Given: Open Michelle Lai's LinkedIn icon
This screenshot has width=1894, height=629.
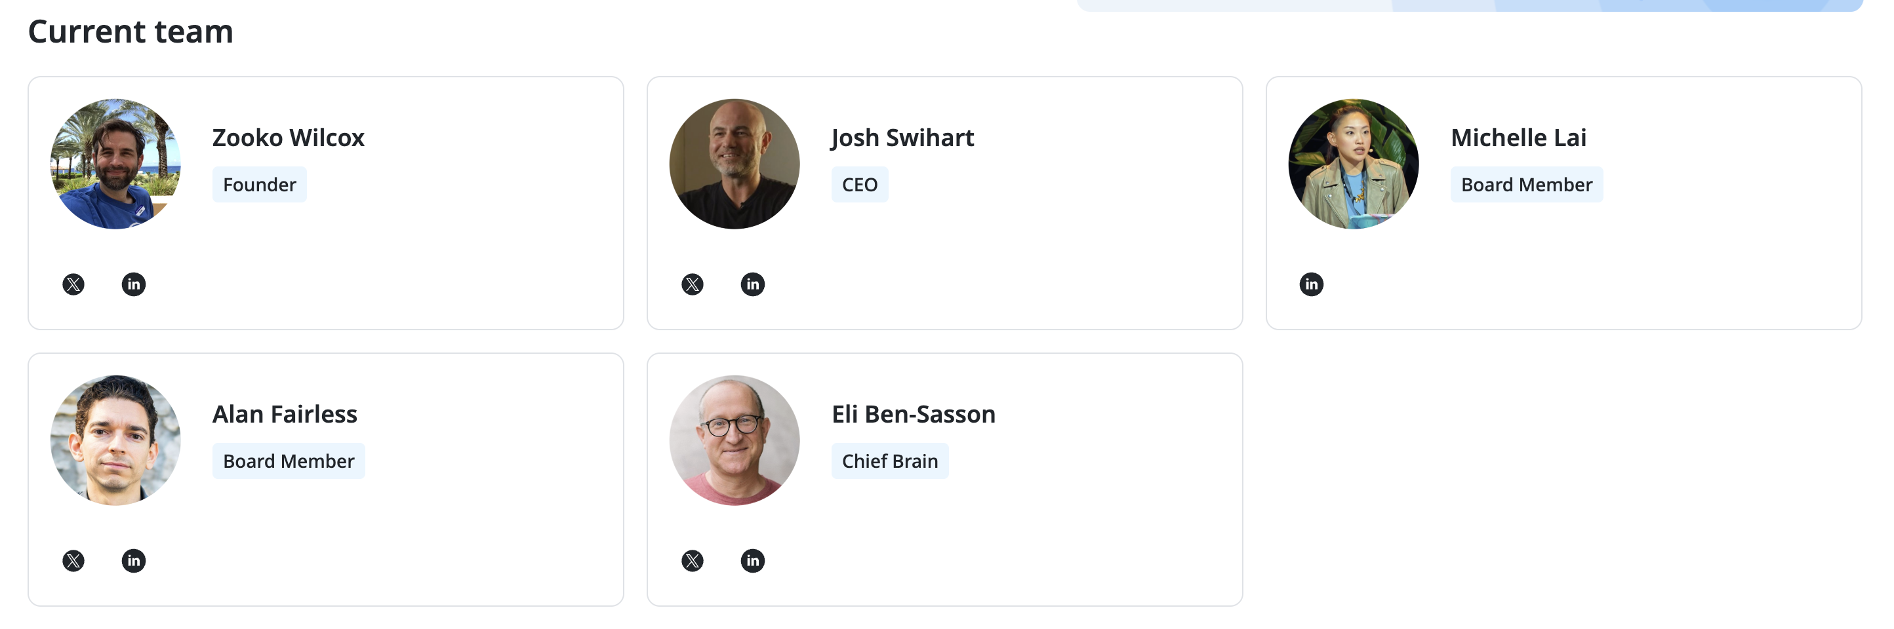Looking at the screenshot, I should pos(1312,284).
